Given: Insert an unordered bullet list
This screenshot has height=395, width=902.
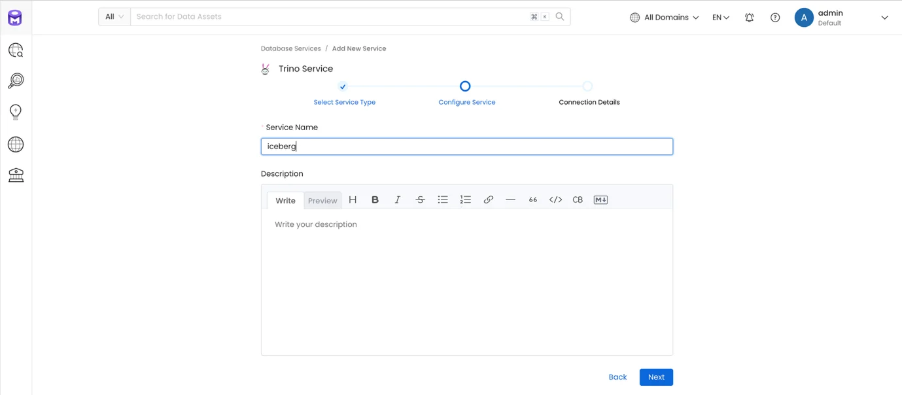Looking at the screenshot, I should (x=443, y=199).
